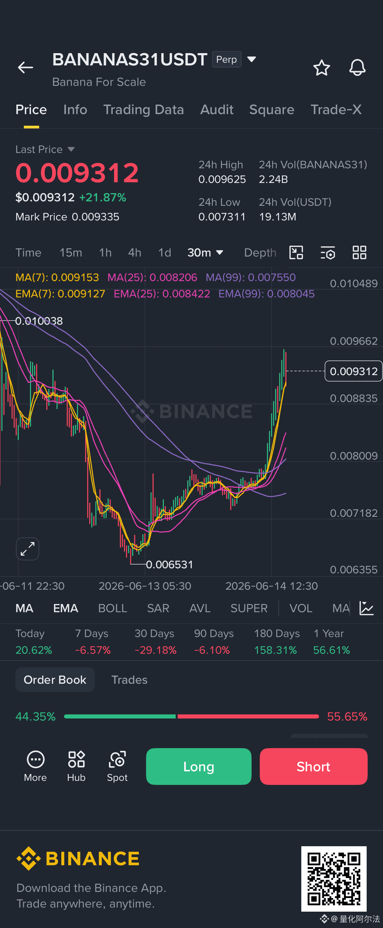Expand the trading pair dropdown arrow
The height and width of the screenshot is (928, 383).
(251, 59)
